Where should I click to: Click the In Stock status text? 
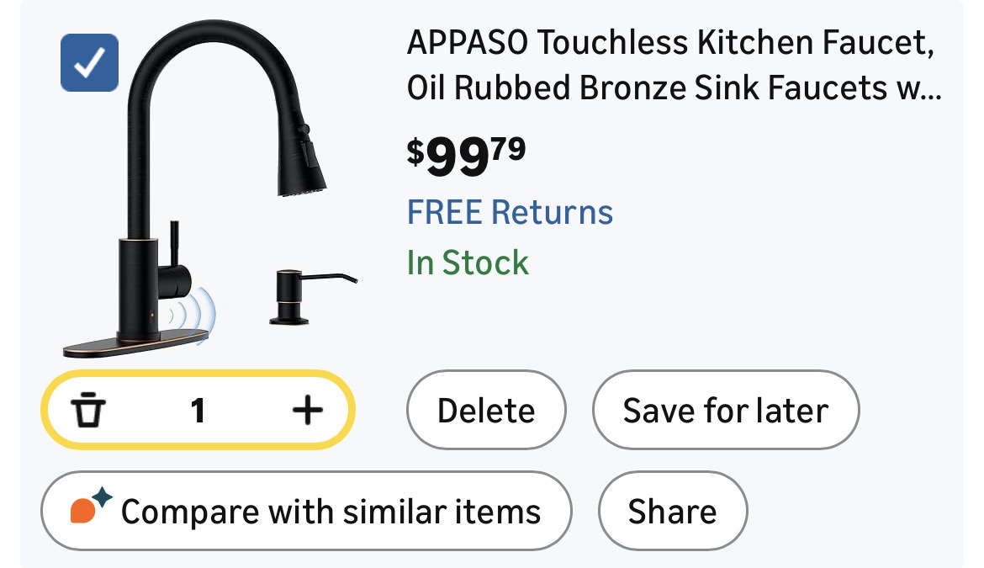(x=468, y=263)
